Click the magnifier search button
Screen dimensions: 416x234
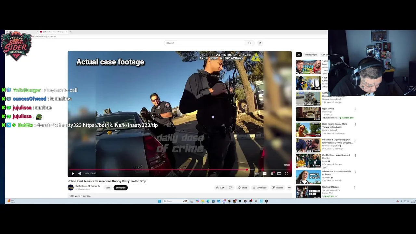250,43
